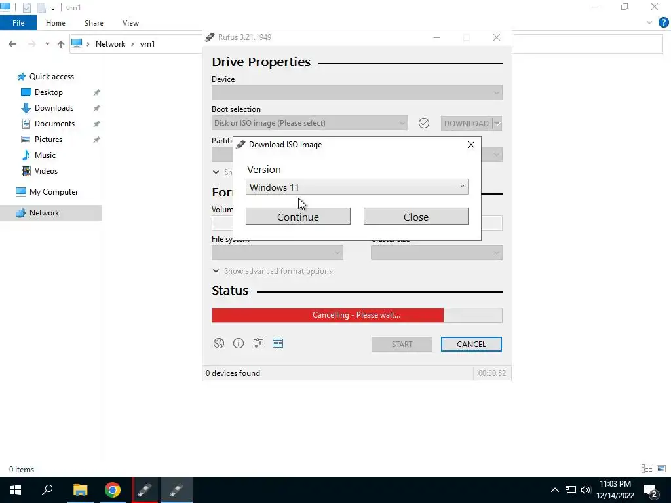Open the Home ribbon tab
Screen dimensions: 671x503
56,23
